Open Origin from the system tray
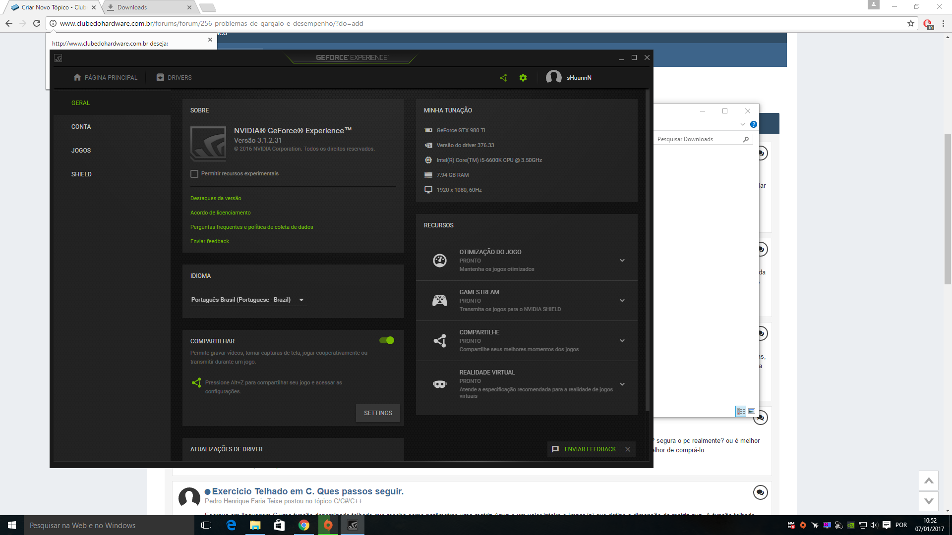 click(803, 525)
